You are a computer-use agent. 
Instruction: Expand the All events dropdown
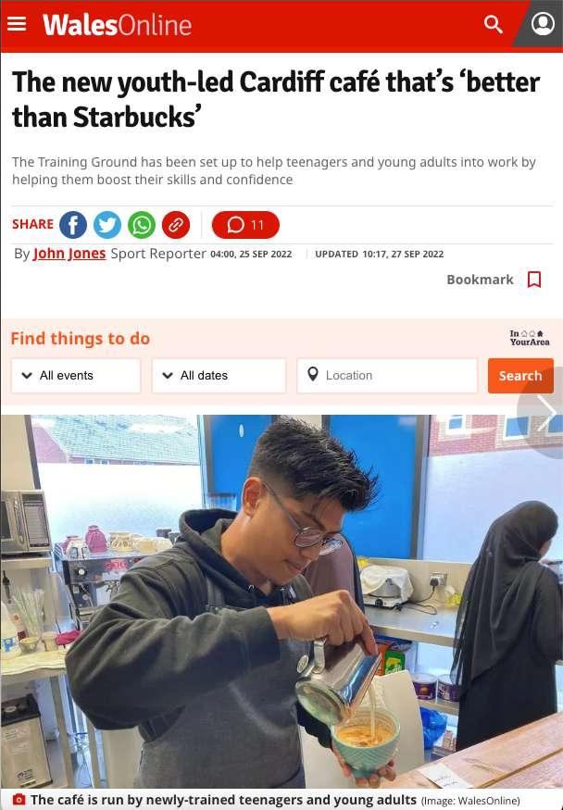pos(76,376)
